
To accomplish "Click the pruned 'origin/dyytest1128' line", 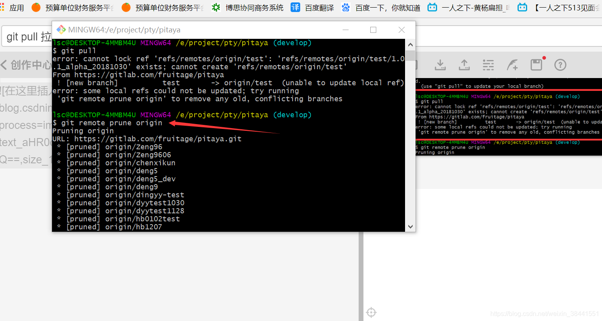I will click(x=120, y=211).
